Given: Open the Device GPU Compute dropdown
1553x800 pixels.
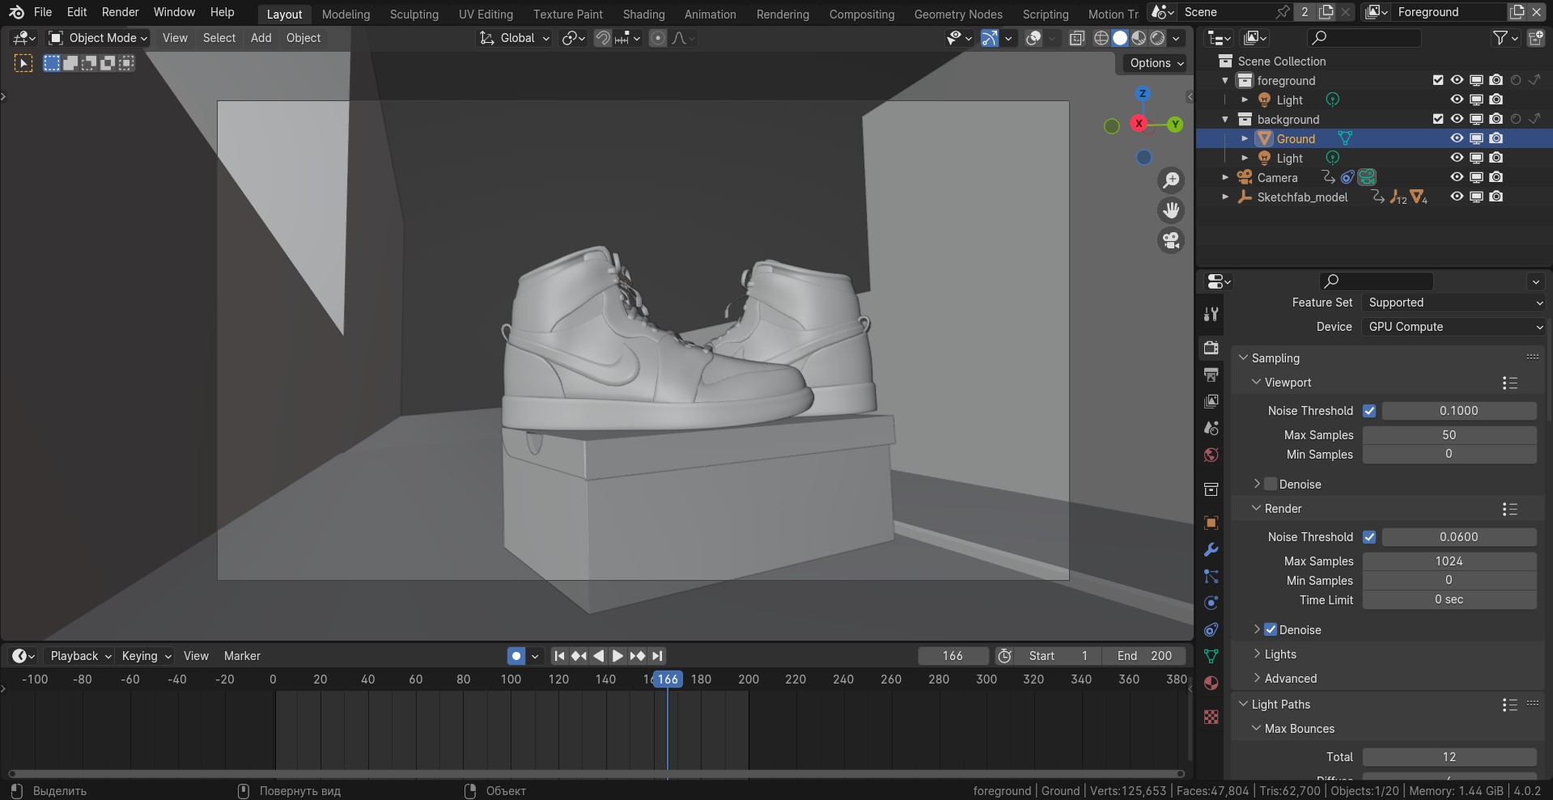Looking at the screenshot, I should (1453, 327).
